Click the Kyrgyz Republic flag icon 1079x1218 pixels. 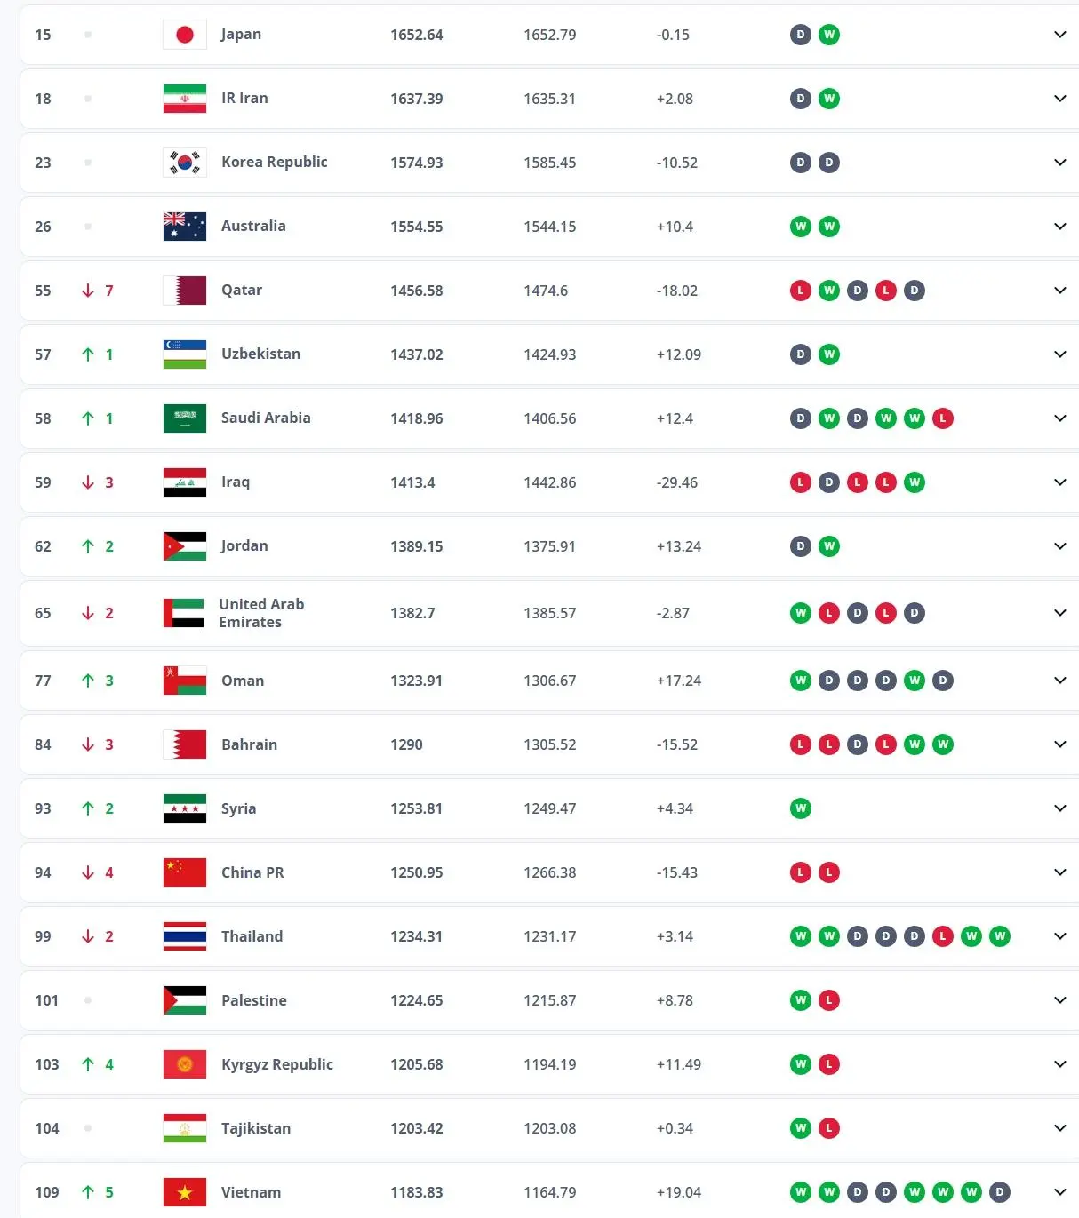pyautogui.click(x=185, y=1064)
